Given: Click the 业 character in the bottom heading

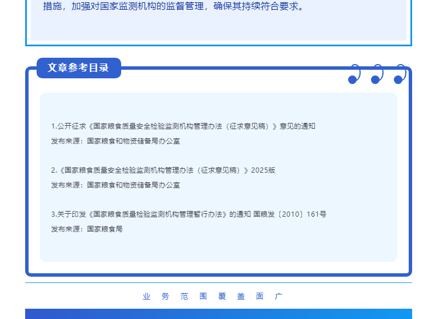Looking at the screenshot, I should click(147, 296).
